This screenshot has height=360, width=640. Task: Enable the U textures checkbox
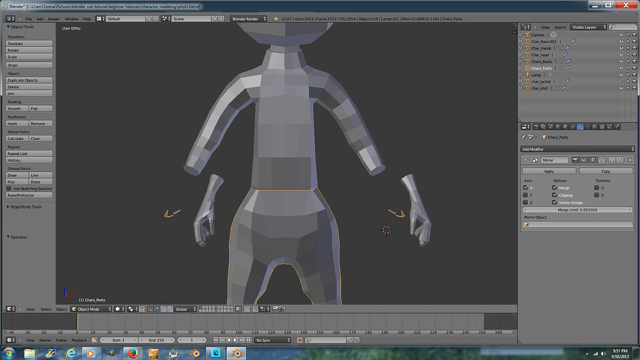[x=597, y=187]
